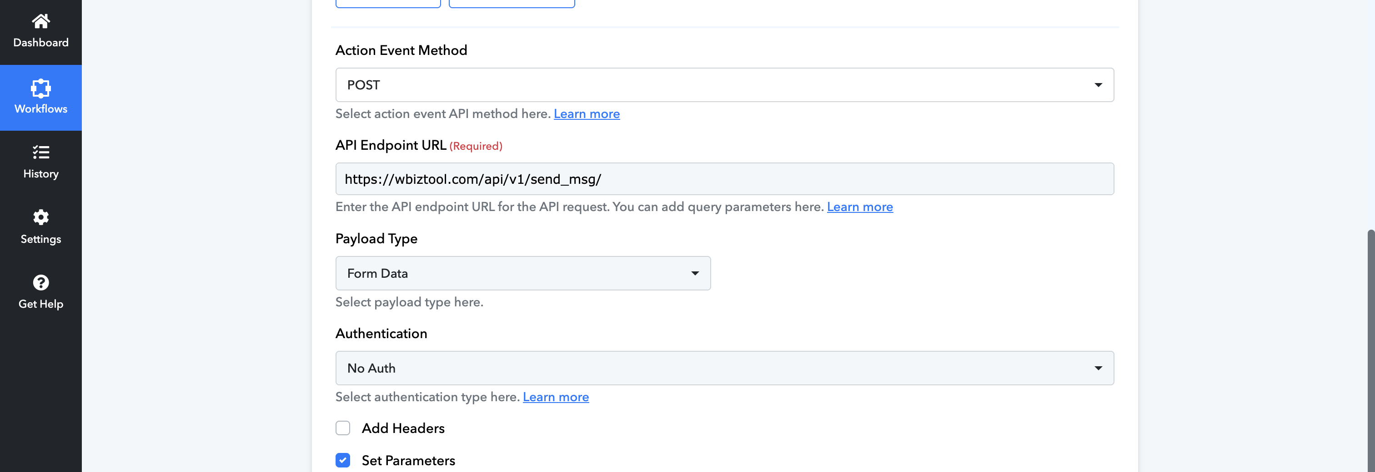Click the History list icon
Screen dimensions: 1375x472
40,152
